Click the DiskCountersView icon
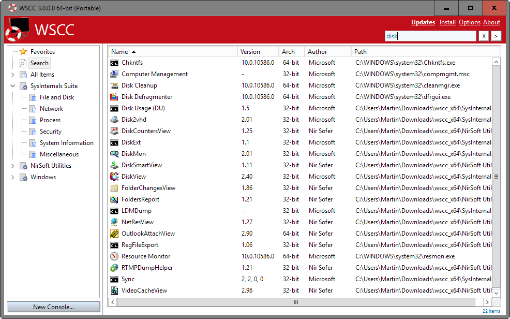This screenshot has width=510, height=319. point(114,131)
